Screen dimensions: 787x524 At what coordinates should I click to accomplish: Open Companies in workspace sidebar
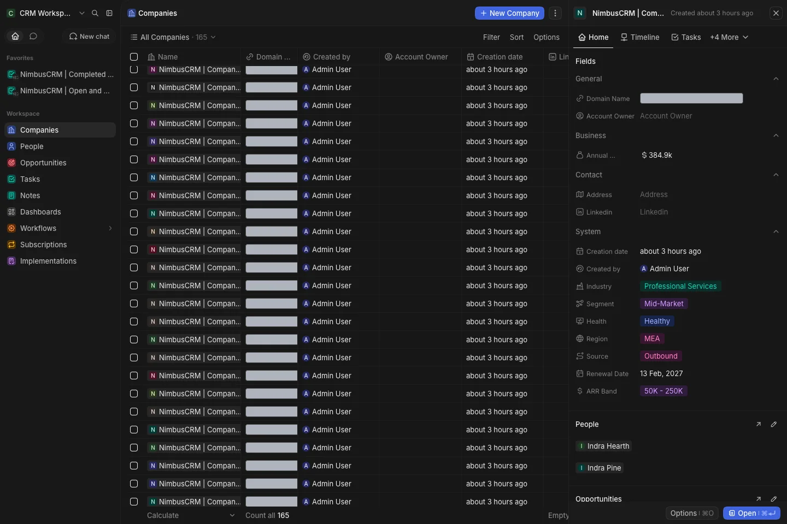(x=60, y=130)
